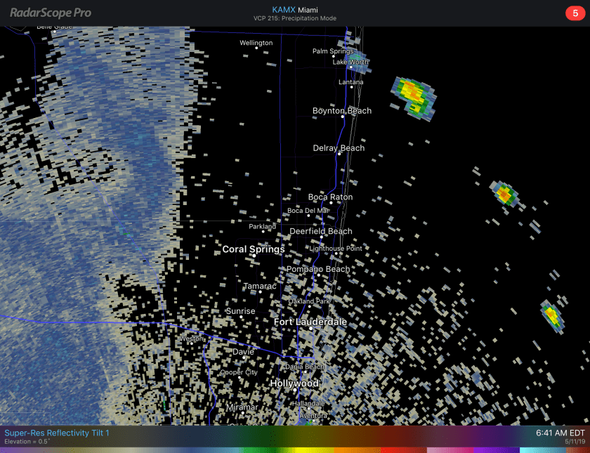Select the Delray Beach map marker
Image resolution: width=590 pixels, height=453 pixels.
coord(339,155)
